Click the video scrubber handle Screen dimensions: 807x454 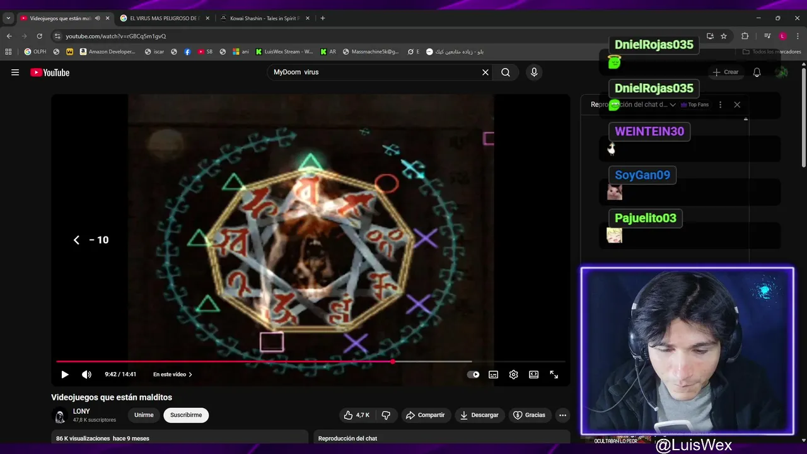pyautogui.click(x=393, y=361)
